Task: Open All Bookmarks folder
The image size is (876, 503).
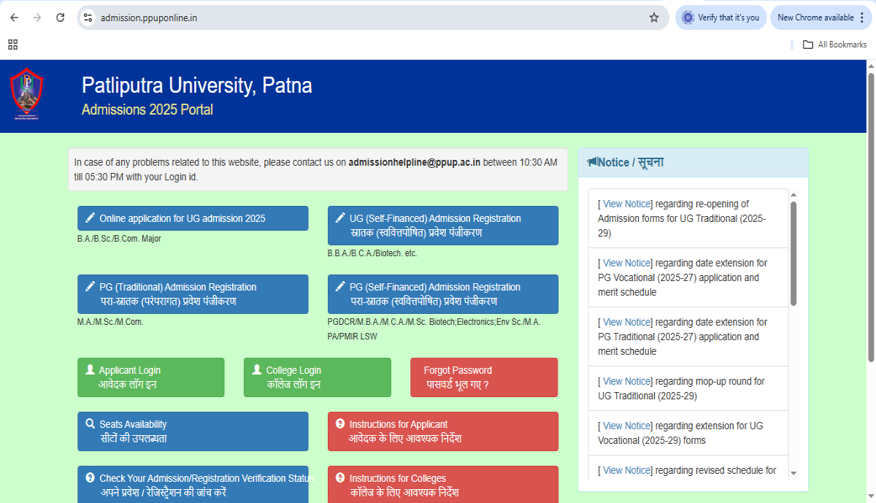Action: [x=834, y=45]
